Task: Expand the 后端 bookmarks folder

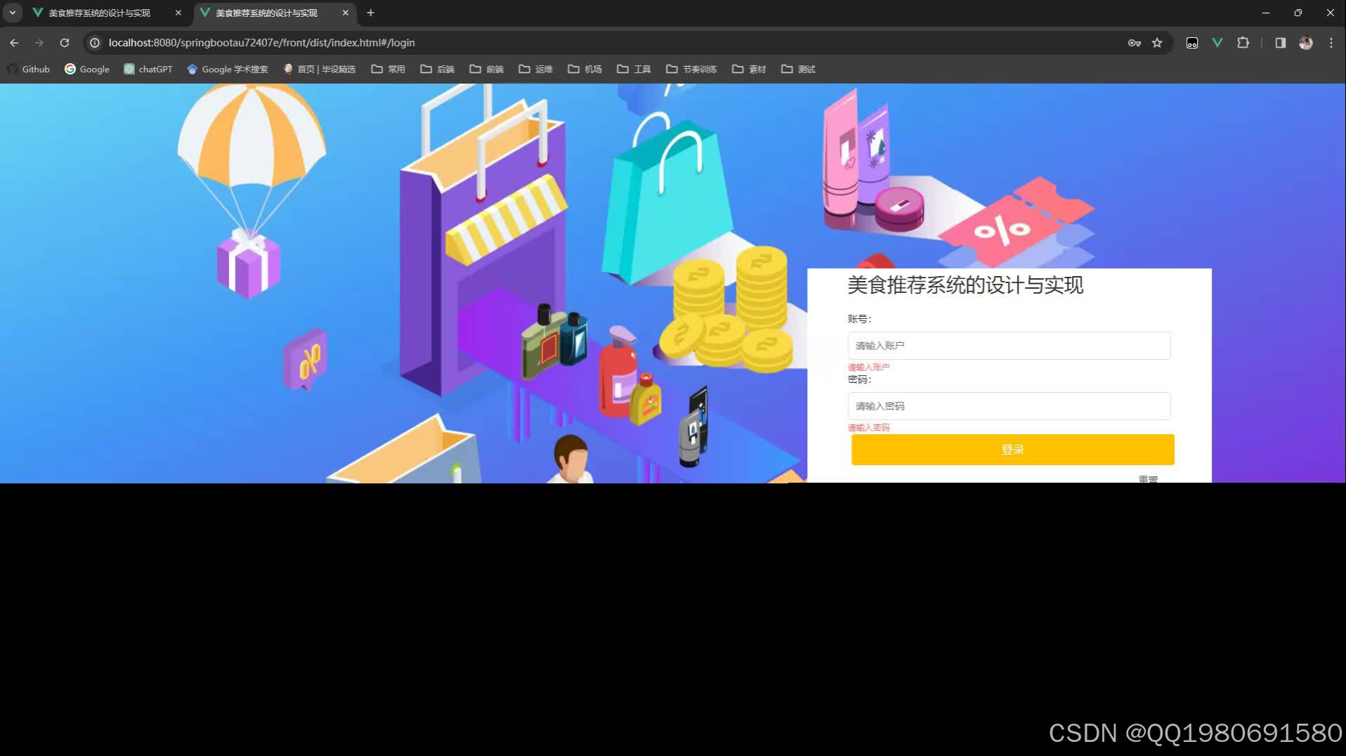Action: coord(437,69)
